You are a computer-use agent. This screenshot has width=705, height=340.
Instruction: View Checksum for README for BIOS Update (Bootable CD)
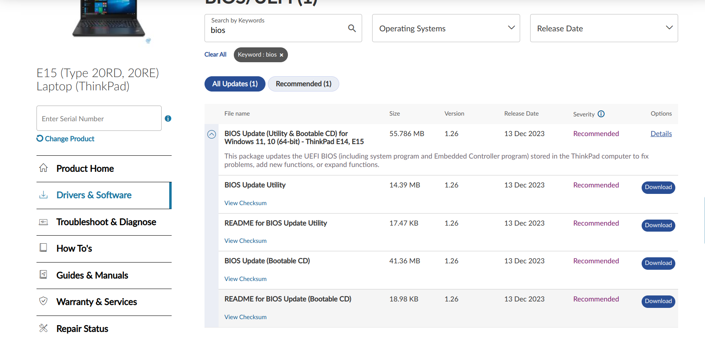pos(245,317)
